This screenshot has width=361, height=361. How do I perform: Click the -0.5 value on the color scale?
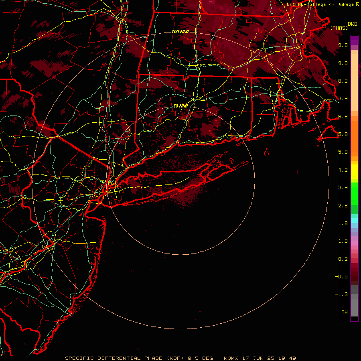(341, 277)
